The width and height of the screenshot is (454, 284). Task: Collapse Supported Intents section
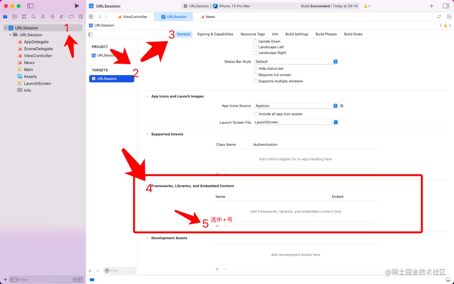tap(147, 134)
